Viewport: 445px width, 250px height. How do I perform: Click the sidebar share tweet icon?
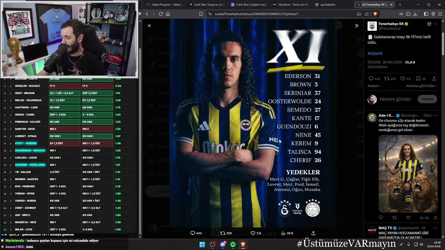coord(434,79)
